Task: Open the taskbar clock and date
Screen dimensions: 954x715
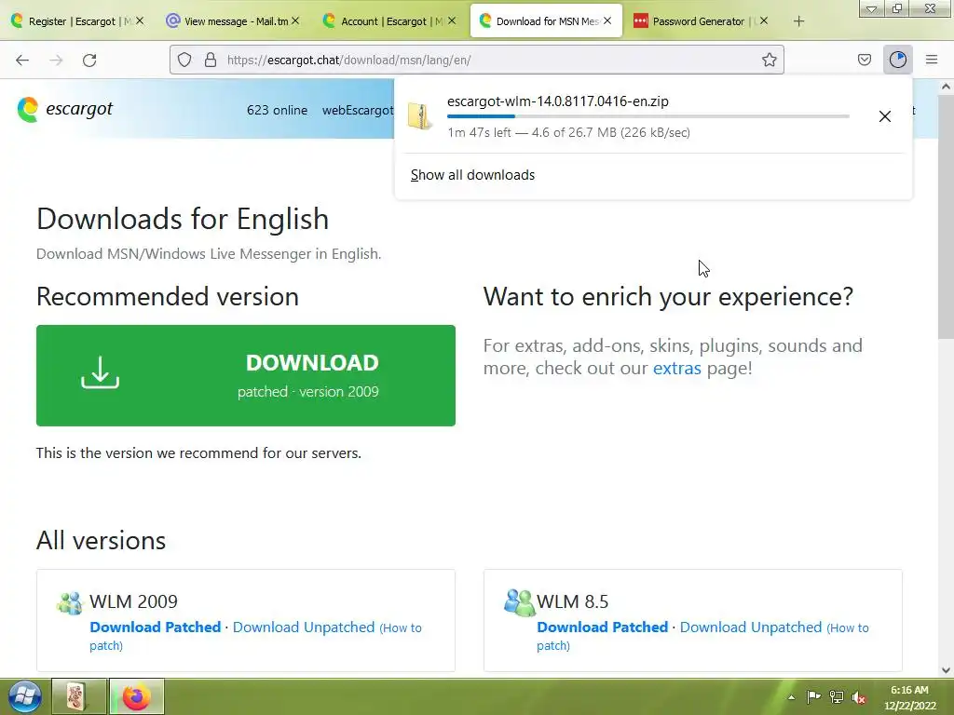Action: pos(909,697)
